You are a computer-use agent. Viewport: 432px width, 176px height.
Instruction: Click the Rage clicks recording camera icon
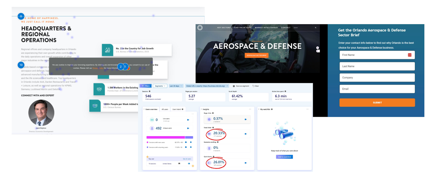point(245,119)
